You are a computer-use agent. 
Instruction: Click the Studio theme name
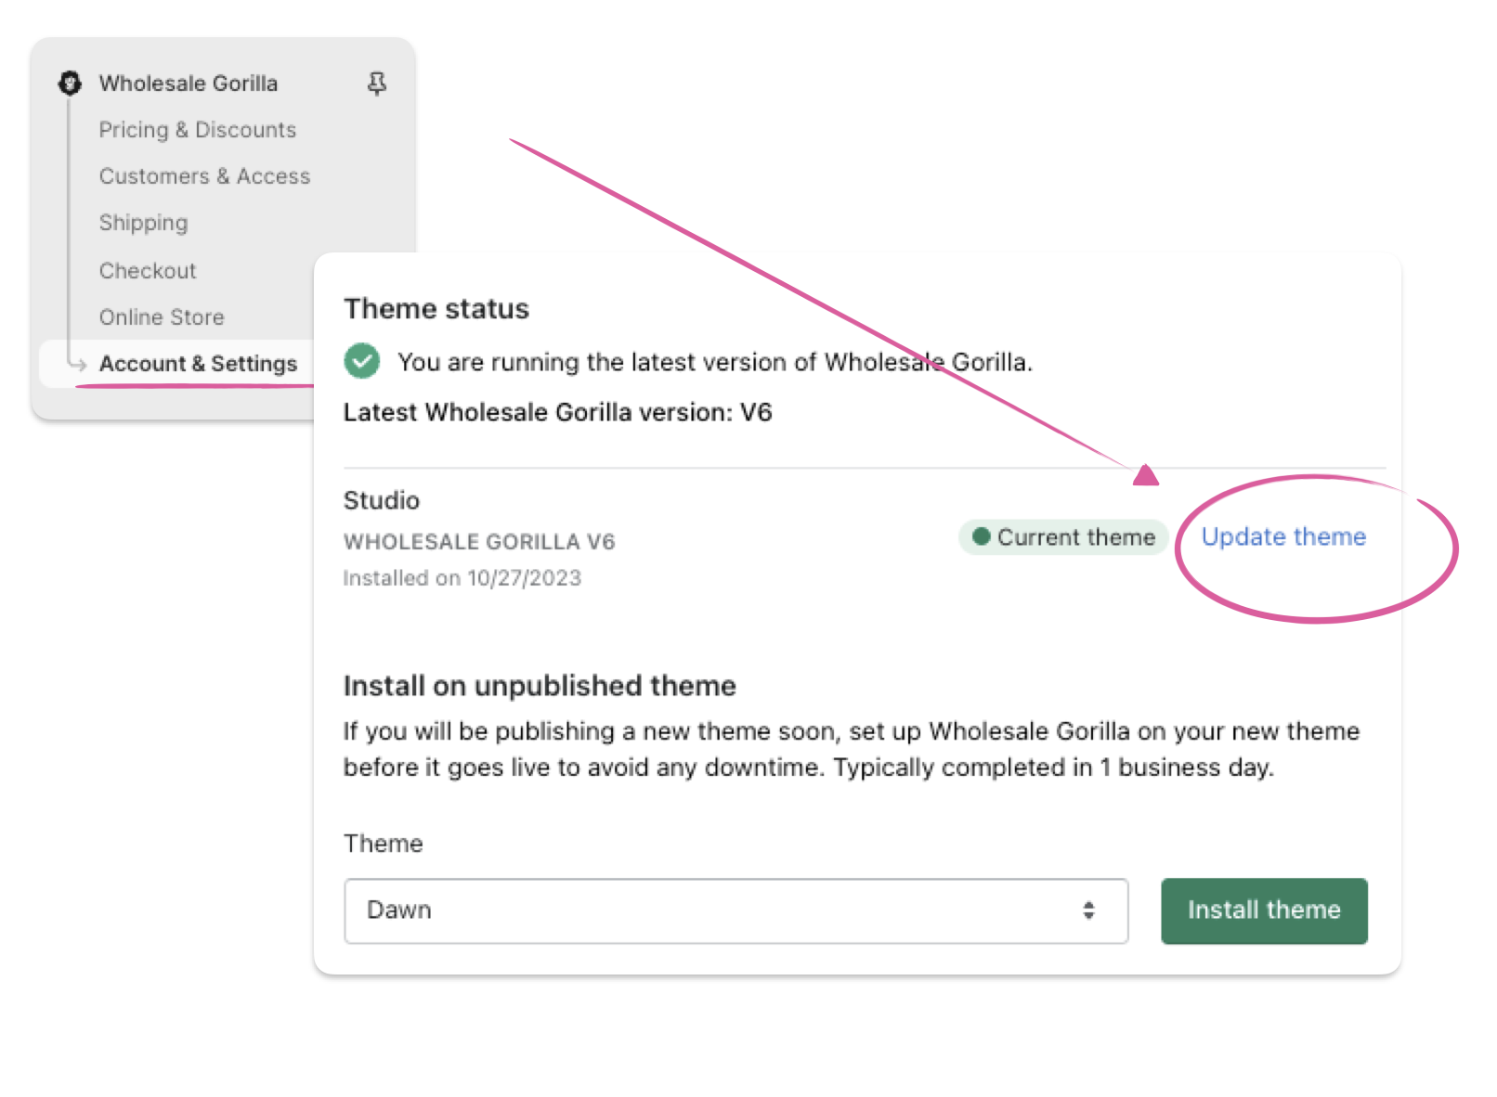[382, 500]
